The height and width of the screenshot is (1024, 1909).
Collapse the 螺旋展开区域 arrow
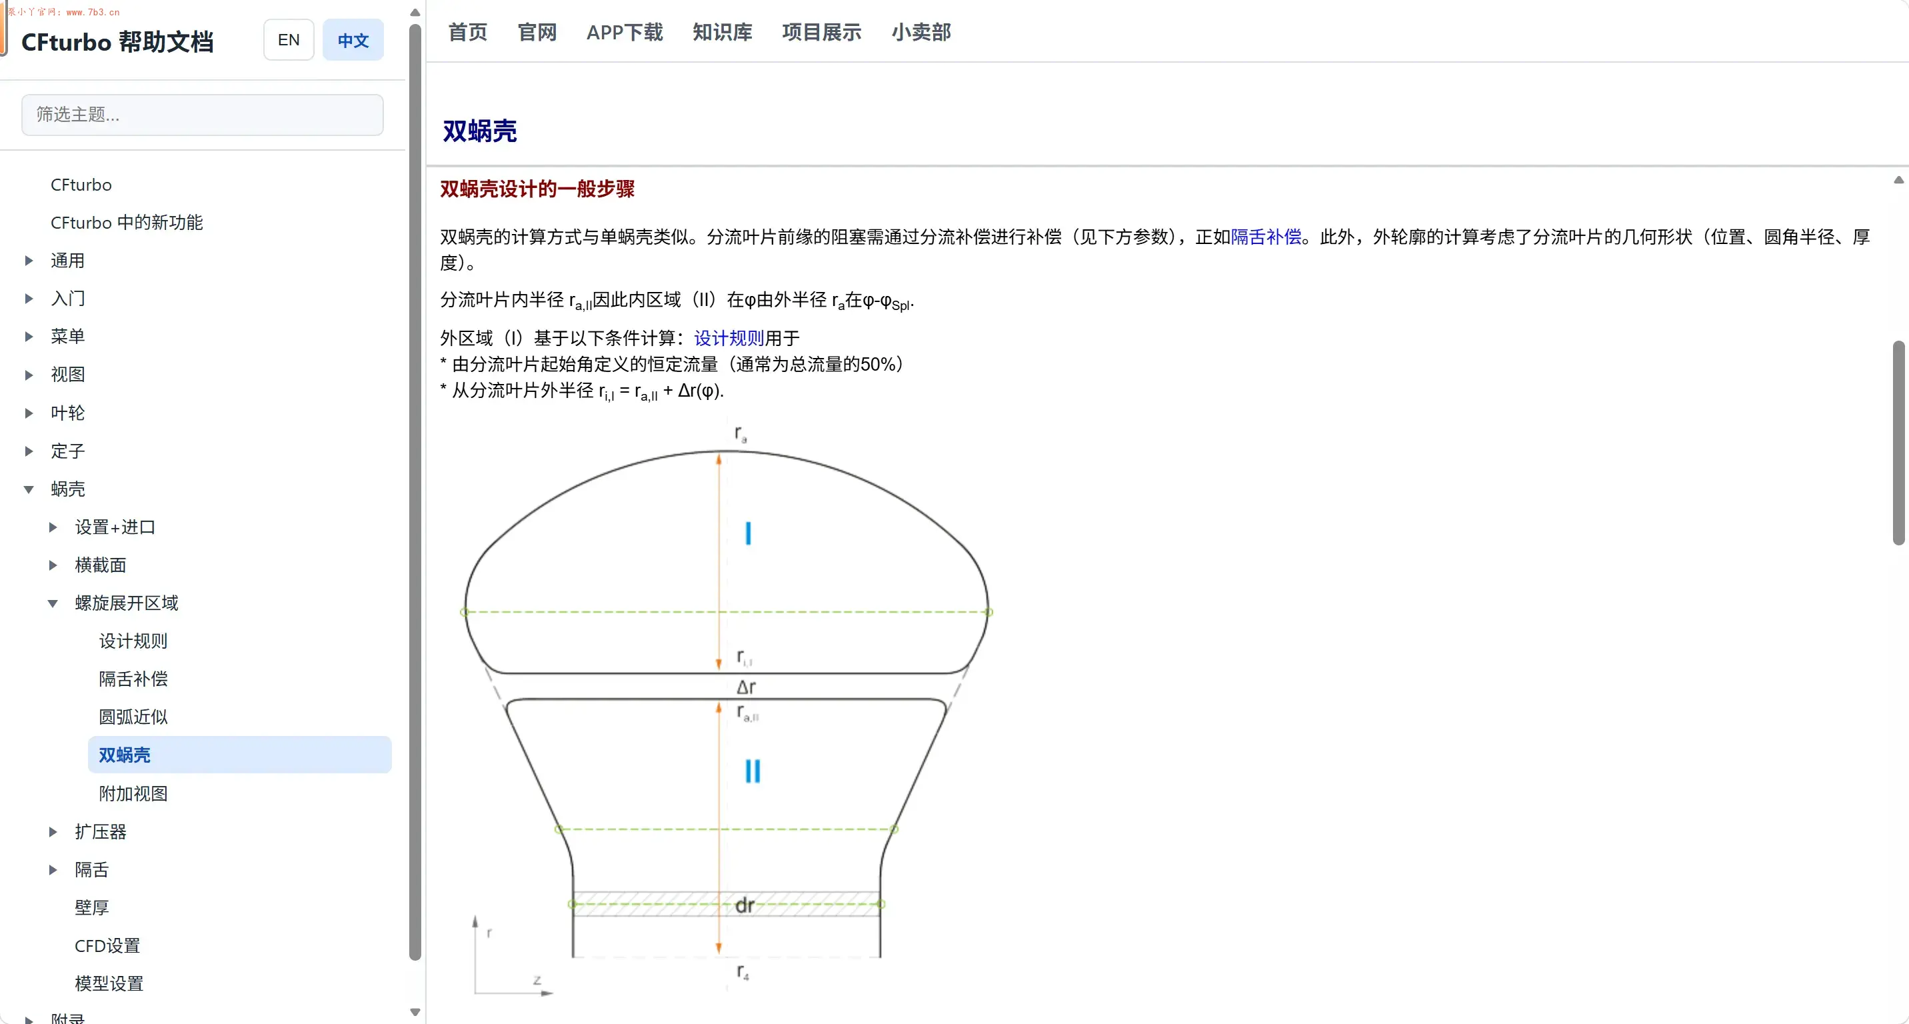pos(53,603)
